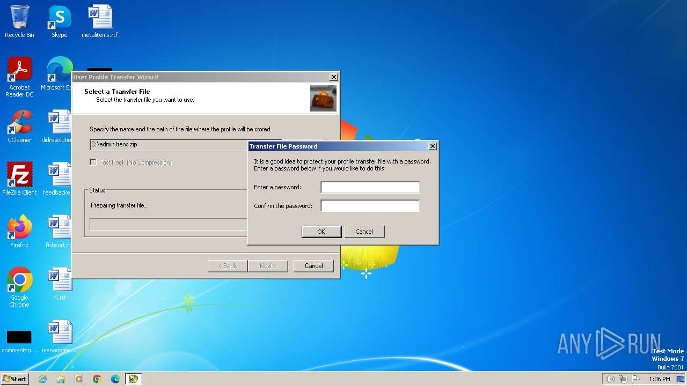Open the Firefox desktop shortcut

click(19, 231)
